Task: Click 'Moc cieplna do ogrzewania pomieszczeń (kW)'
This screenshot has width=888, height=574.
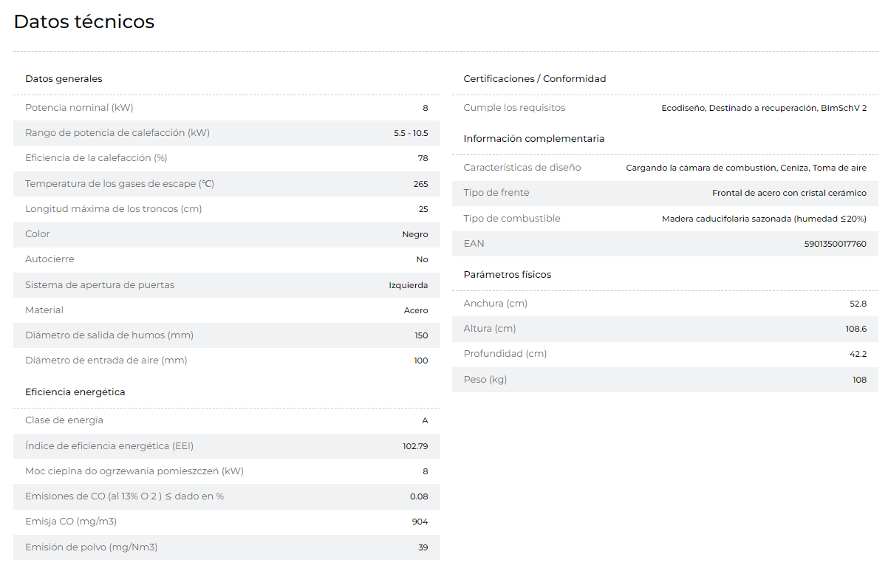Action: tap(134, 471)
